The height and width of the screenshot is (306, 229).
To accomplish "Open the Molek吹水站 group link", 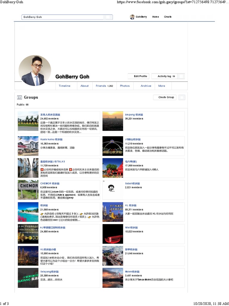I will click(x=132, y=272).
